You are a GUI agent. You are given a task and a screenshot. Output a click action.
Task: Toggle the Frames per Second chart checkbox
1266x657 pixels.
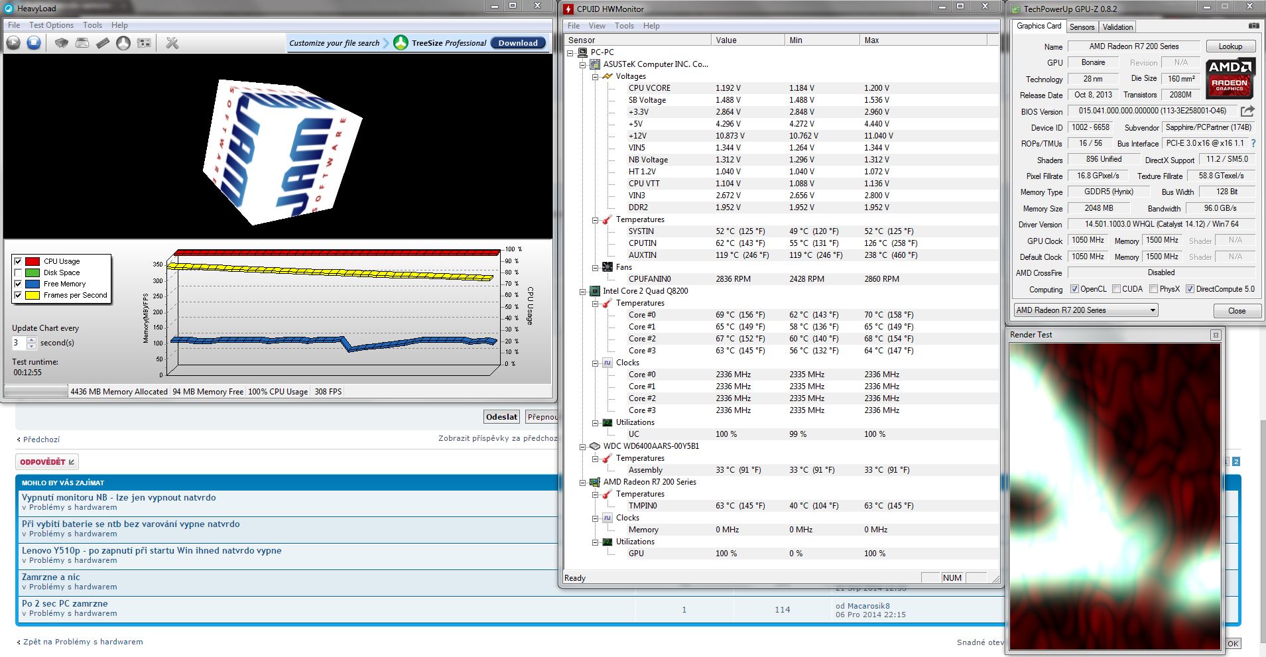point(18,295)
